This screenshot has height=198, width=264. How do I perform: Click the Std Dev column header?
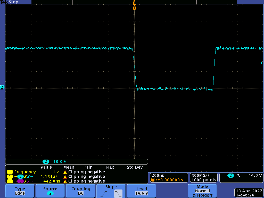pyautogui.click(x=135, y=167)
